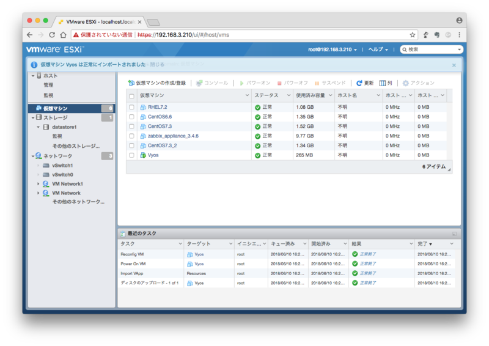Open the browser home icon
Viewport: 489px width, 346px height.
64,35
